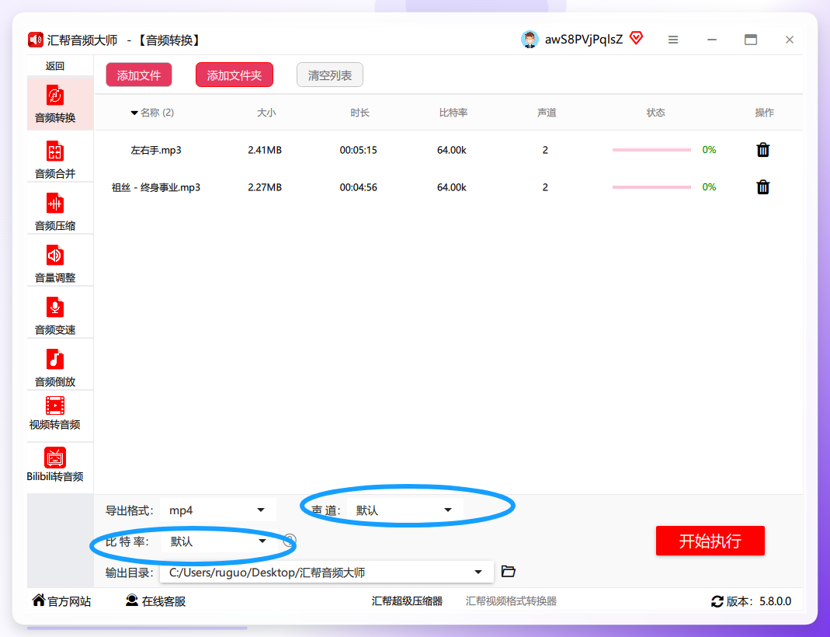
Task: Click the 在线客服 support agent icon
Action: pos(132,600)
